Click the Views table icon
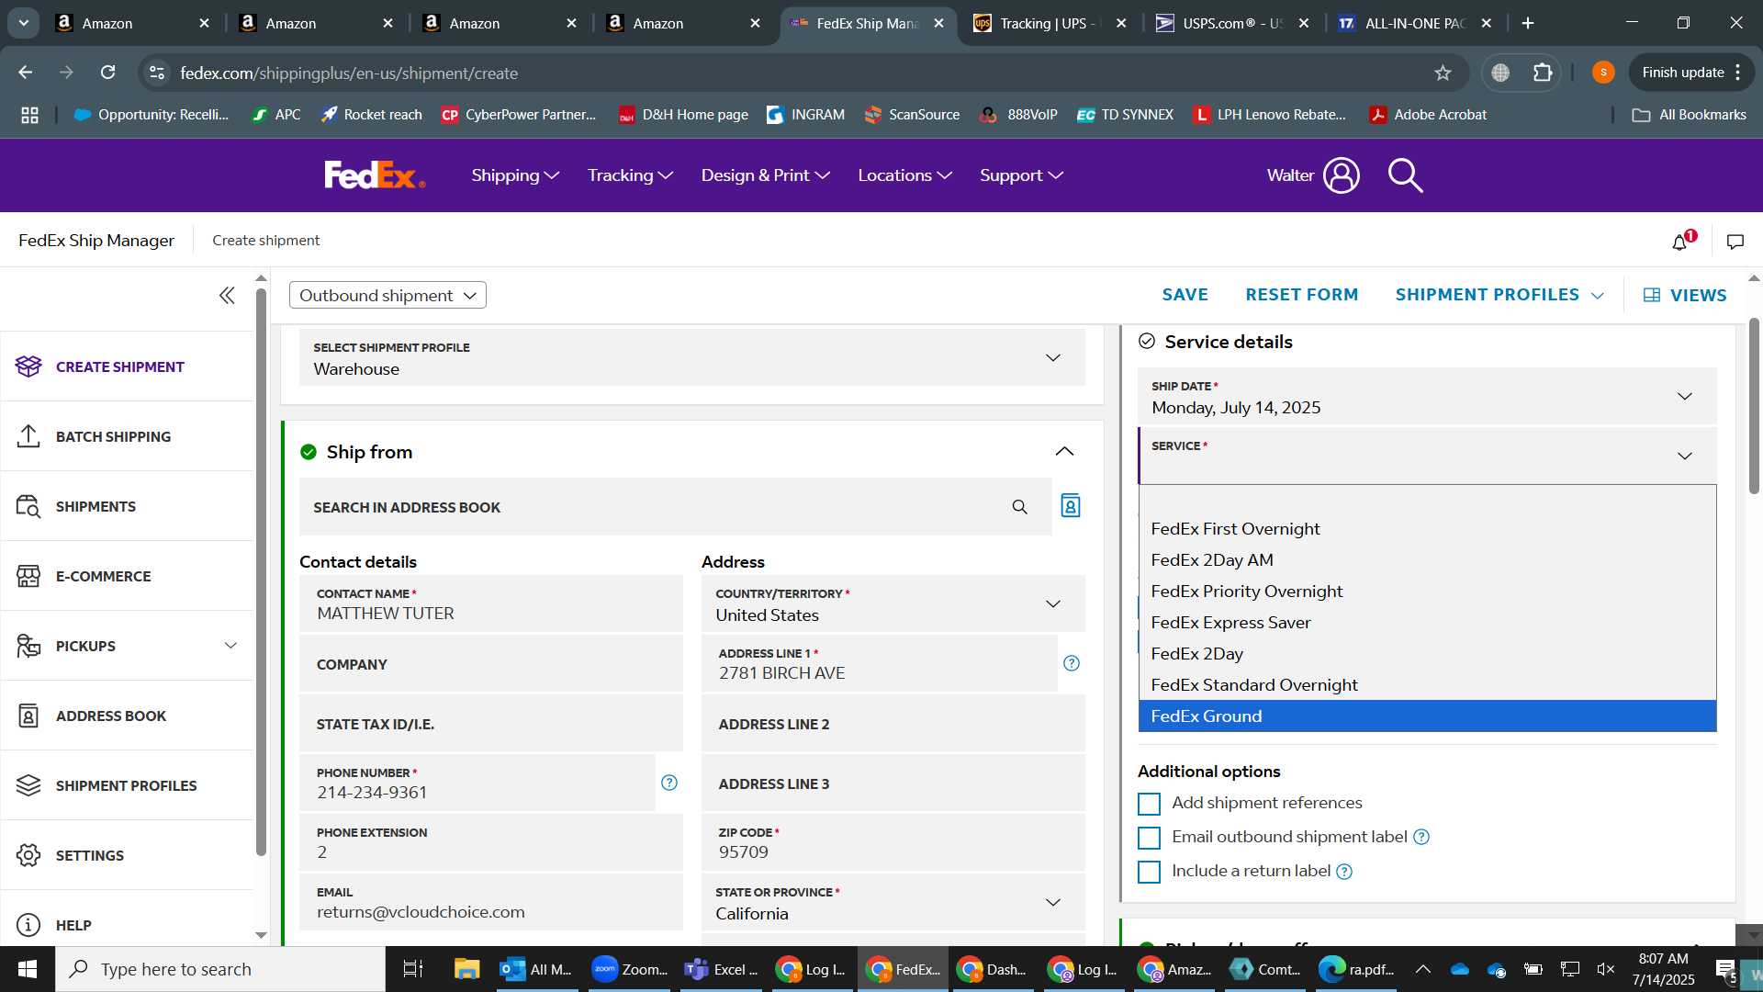 (1652, 296)
